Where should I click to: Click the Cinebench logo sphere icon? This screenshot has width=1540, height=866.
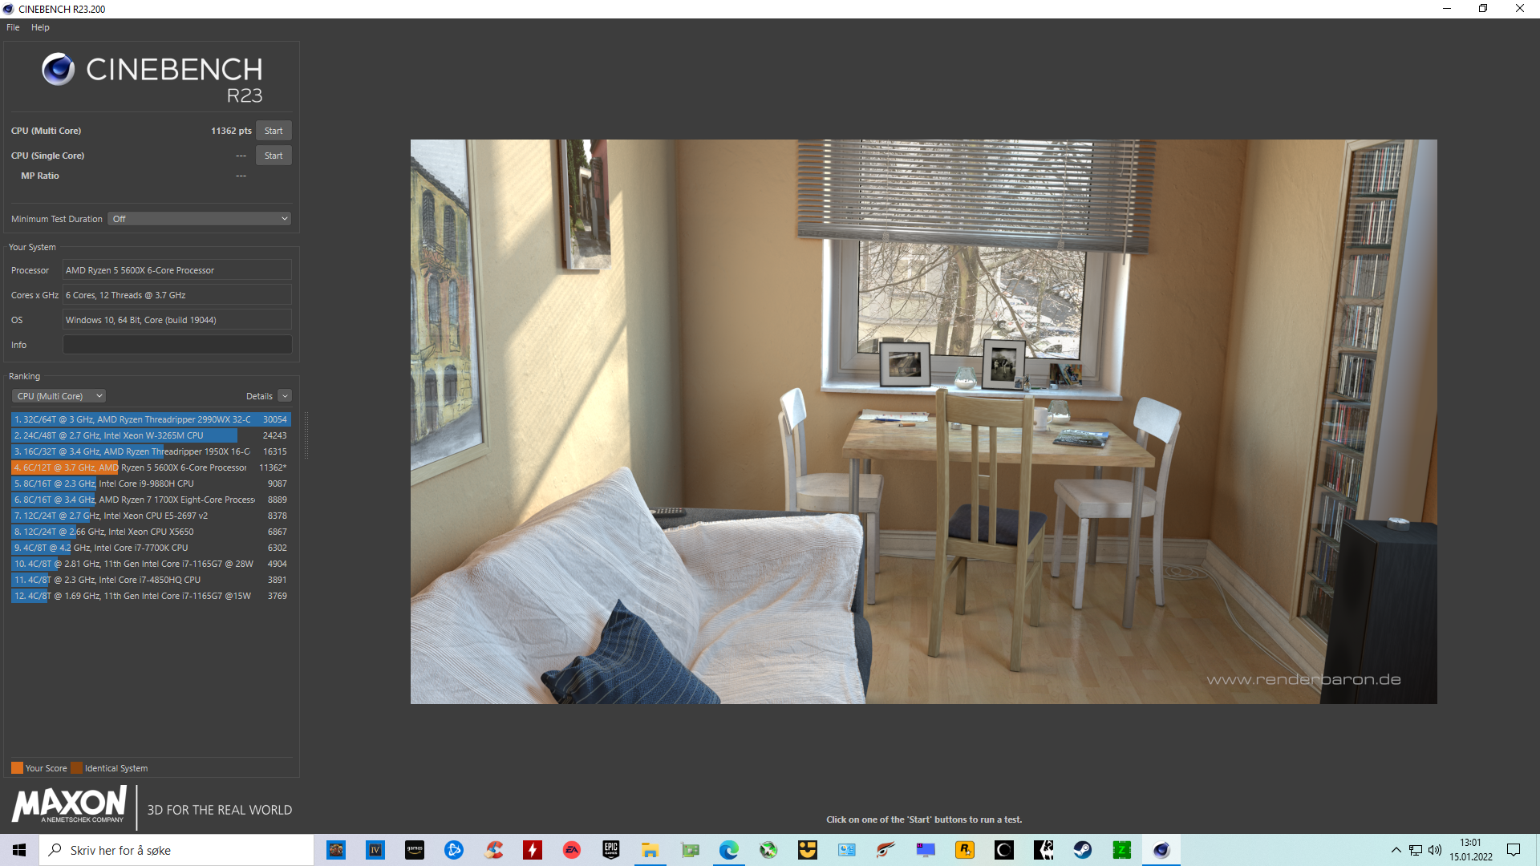(x=58, y=70)
